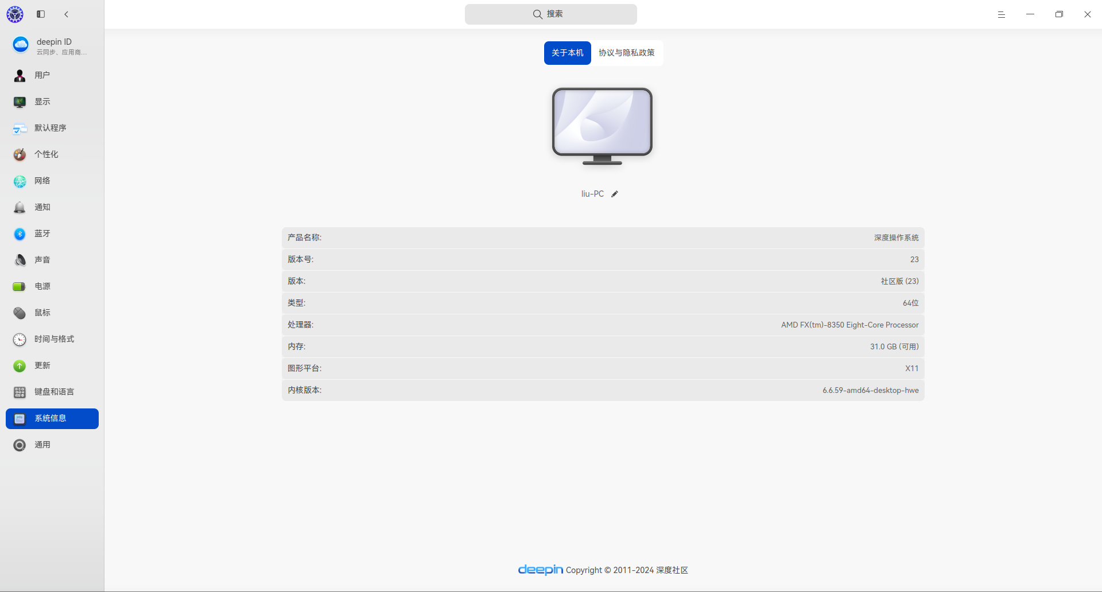Viewport: 1102px width, 592px height.
Task: Open the deepin ID cloud sync section
Action: point(52,45)
